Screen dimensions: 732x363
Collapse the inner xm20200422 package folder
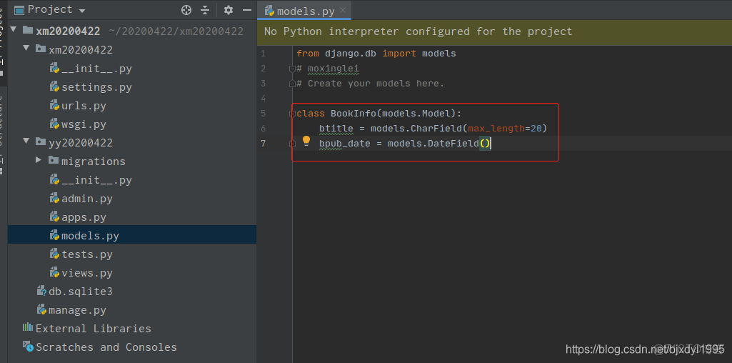(26, 48)
